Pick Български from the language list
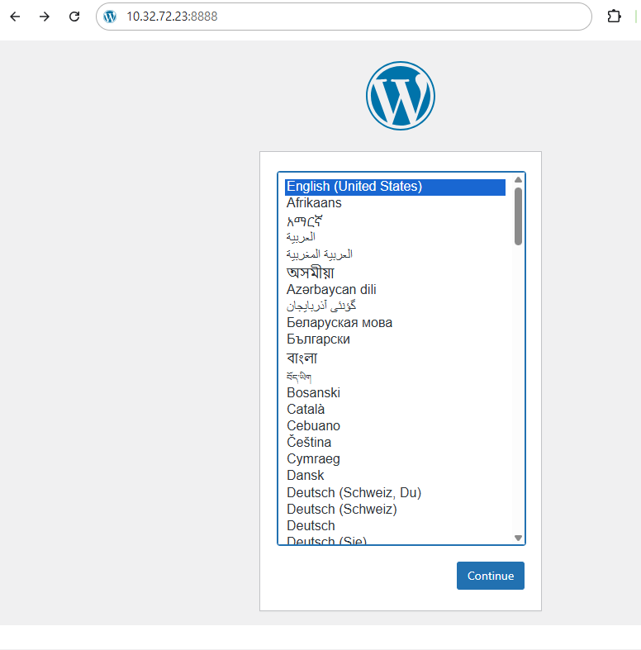 point(318,339)
